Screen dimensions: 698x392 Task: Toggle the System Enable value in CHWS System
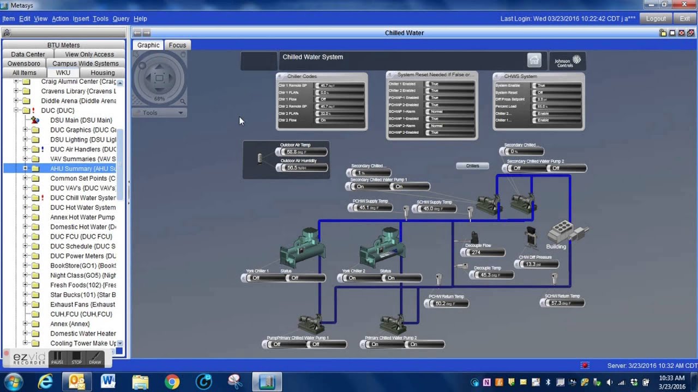557,85
